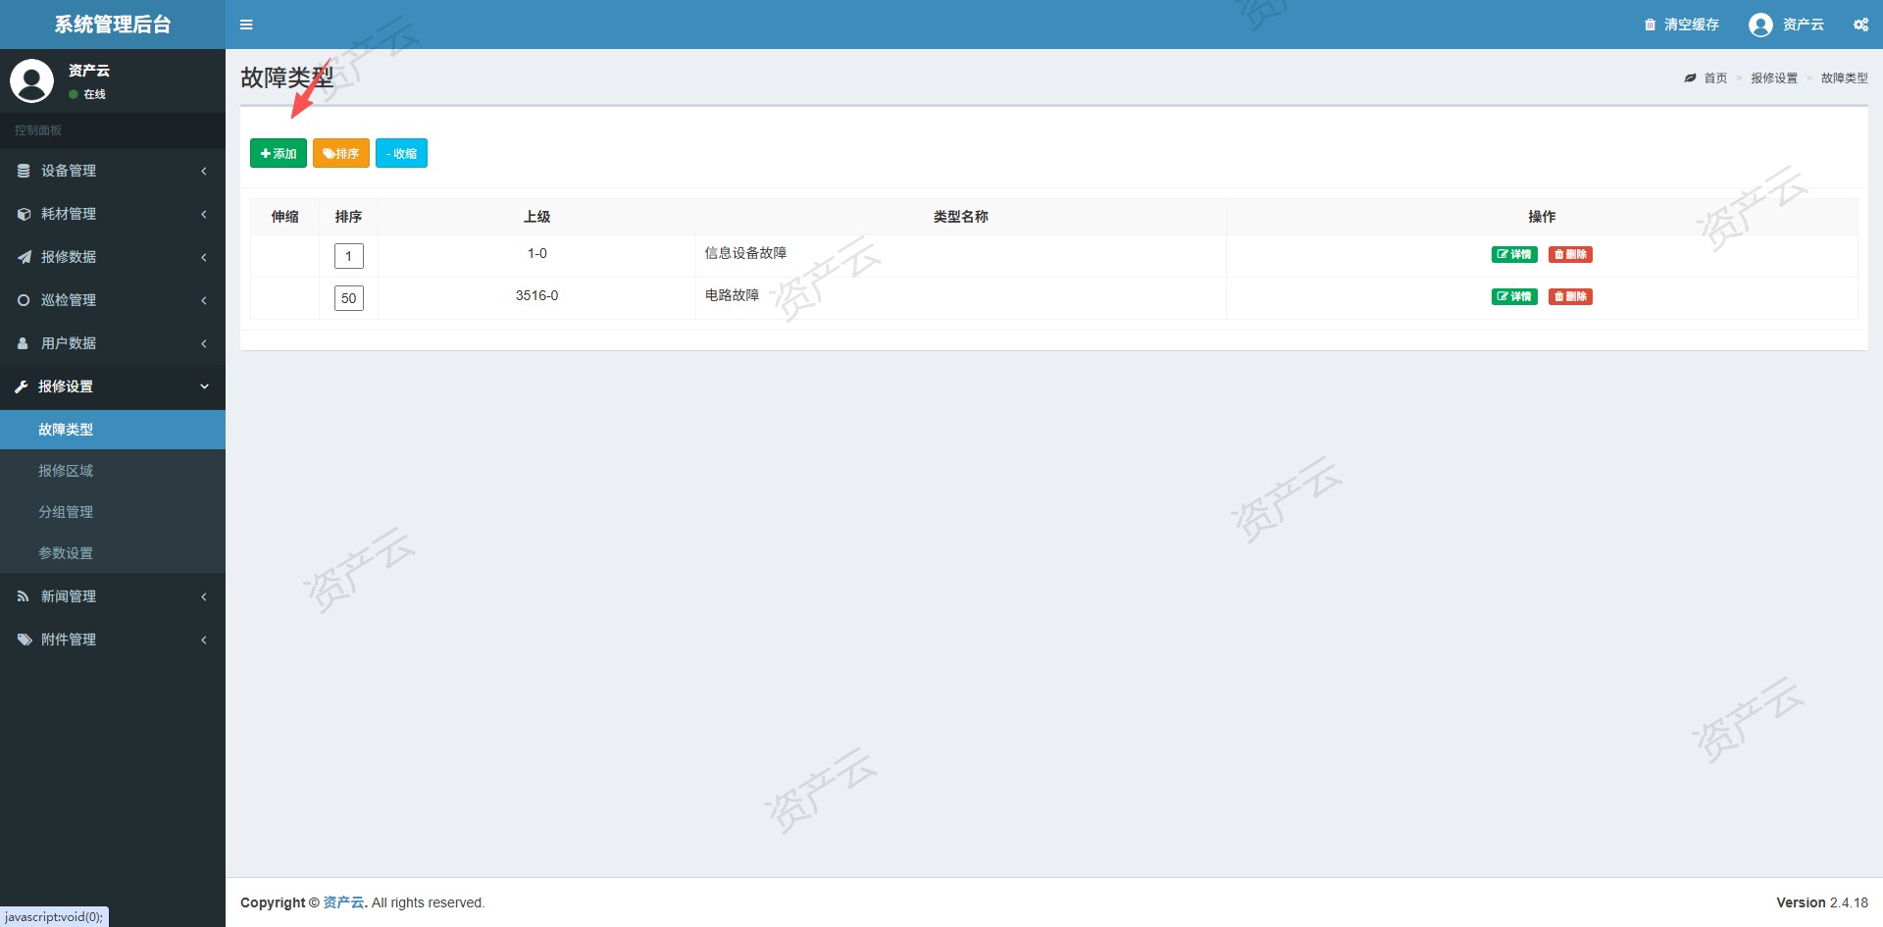Image resolution: width=1883 pixels, height=927 pixels.
Task: Click the 巡检管理 circle icon
Action: click(x=24, y=300)
